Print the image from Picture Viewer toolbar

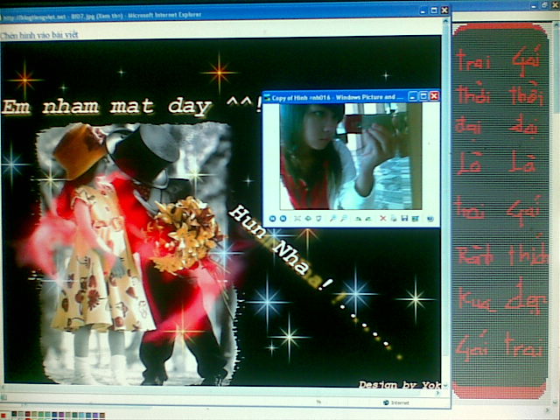[394, 218]
